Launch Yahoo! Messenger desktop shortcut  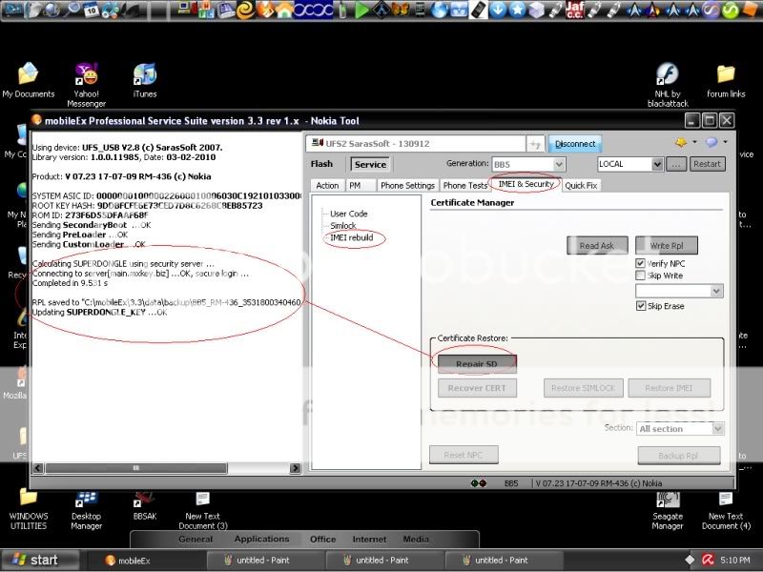(86, 85)
